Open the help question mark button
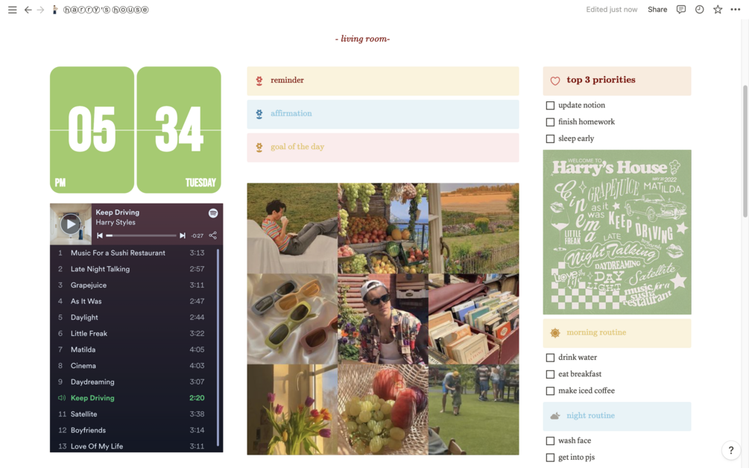749x468 pixels. coord(730,450)
